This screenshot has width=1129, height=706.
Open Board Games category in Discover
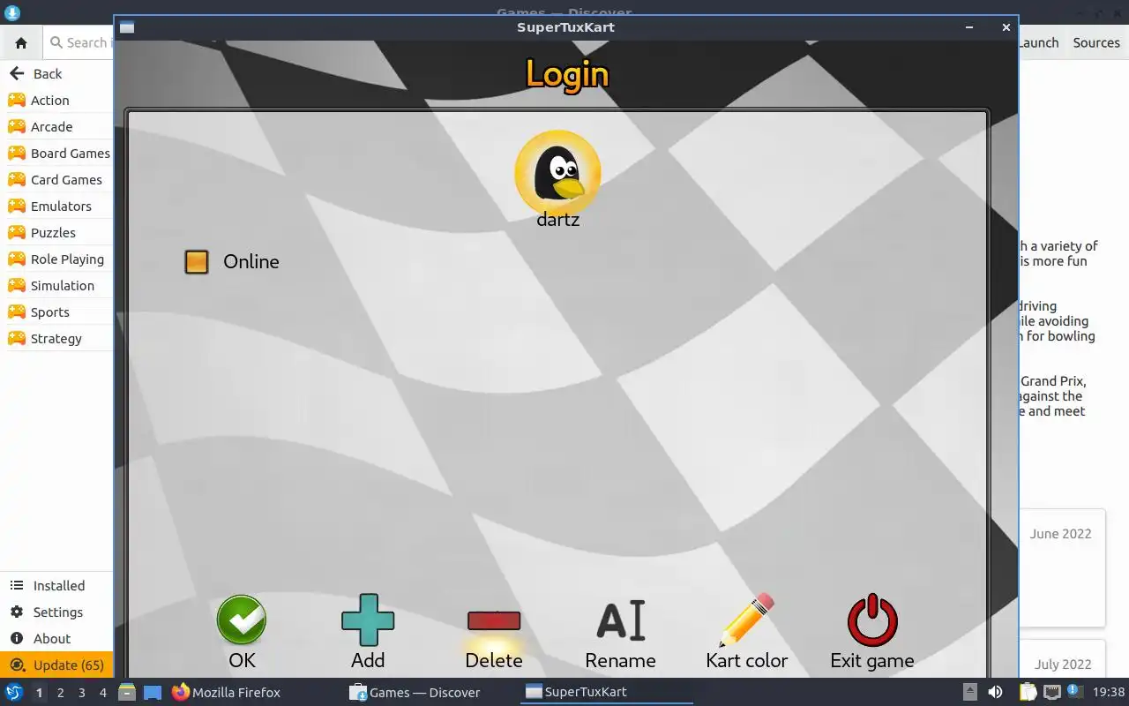coord(56,154)
